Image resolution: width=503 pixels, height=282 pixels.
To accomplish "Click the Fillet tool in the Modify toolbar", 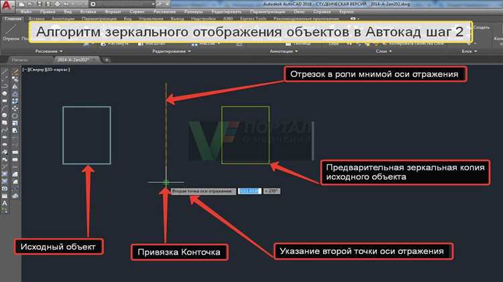I will (x=15, y=182).
